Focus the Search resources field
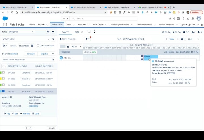The height and width of the screenshot is (140, 204). point(71,39)
